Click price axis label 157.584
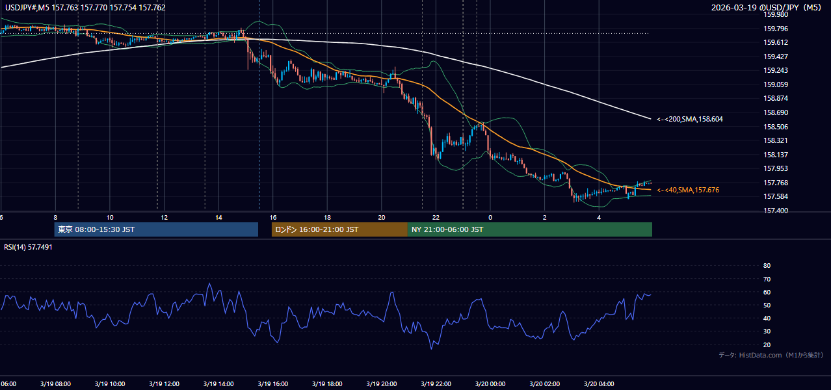This screenshot has width=831, height=390. coord(776,196)
